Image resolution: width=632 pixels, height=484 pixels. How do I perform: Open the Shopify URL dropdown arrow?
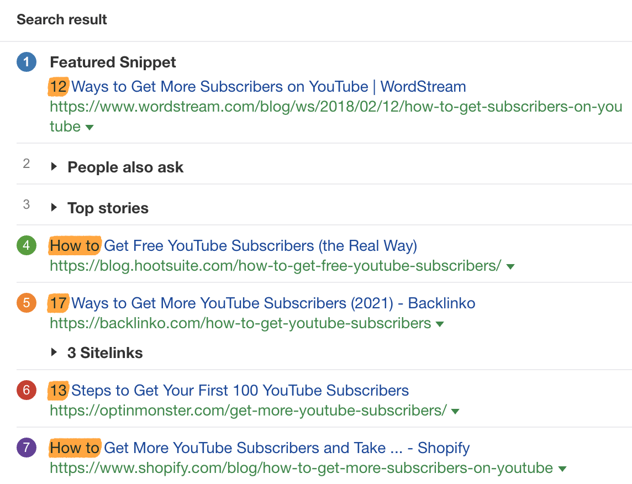(x=562, y=470)
